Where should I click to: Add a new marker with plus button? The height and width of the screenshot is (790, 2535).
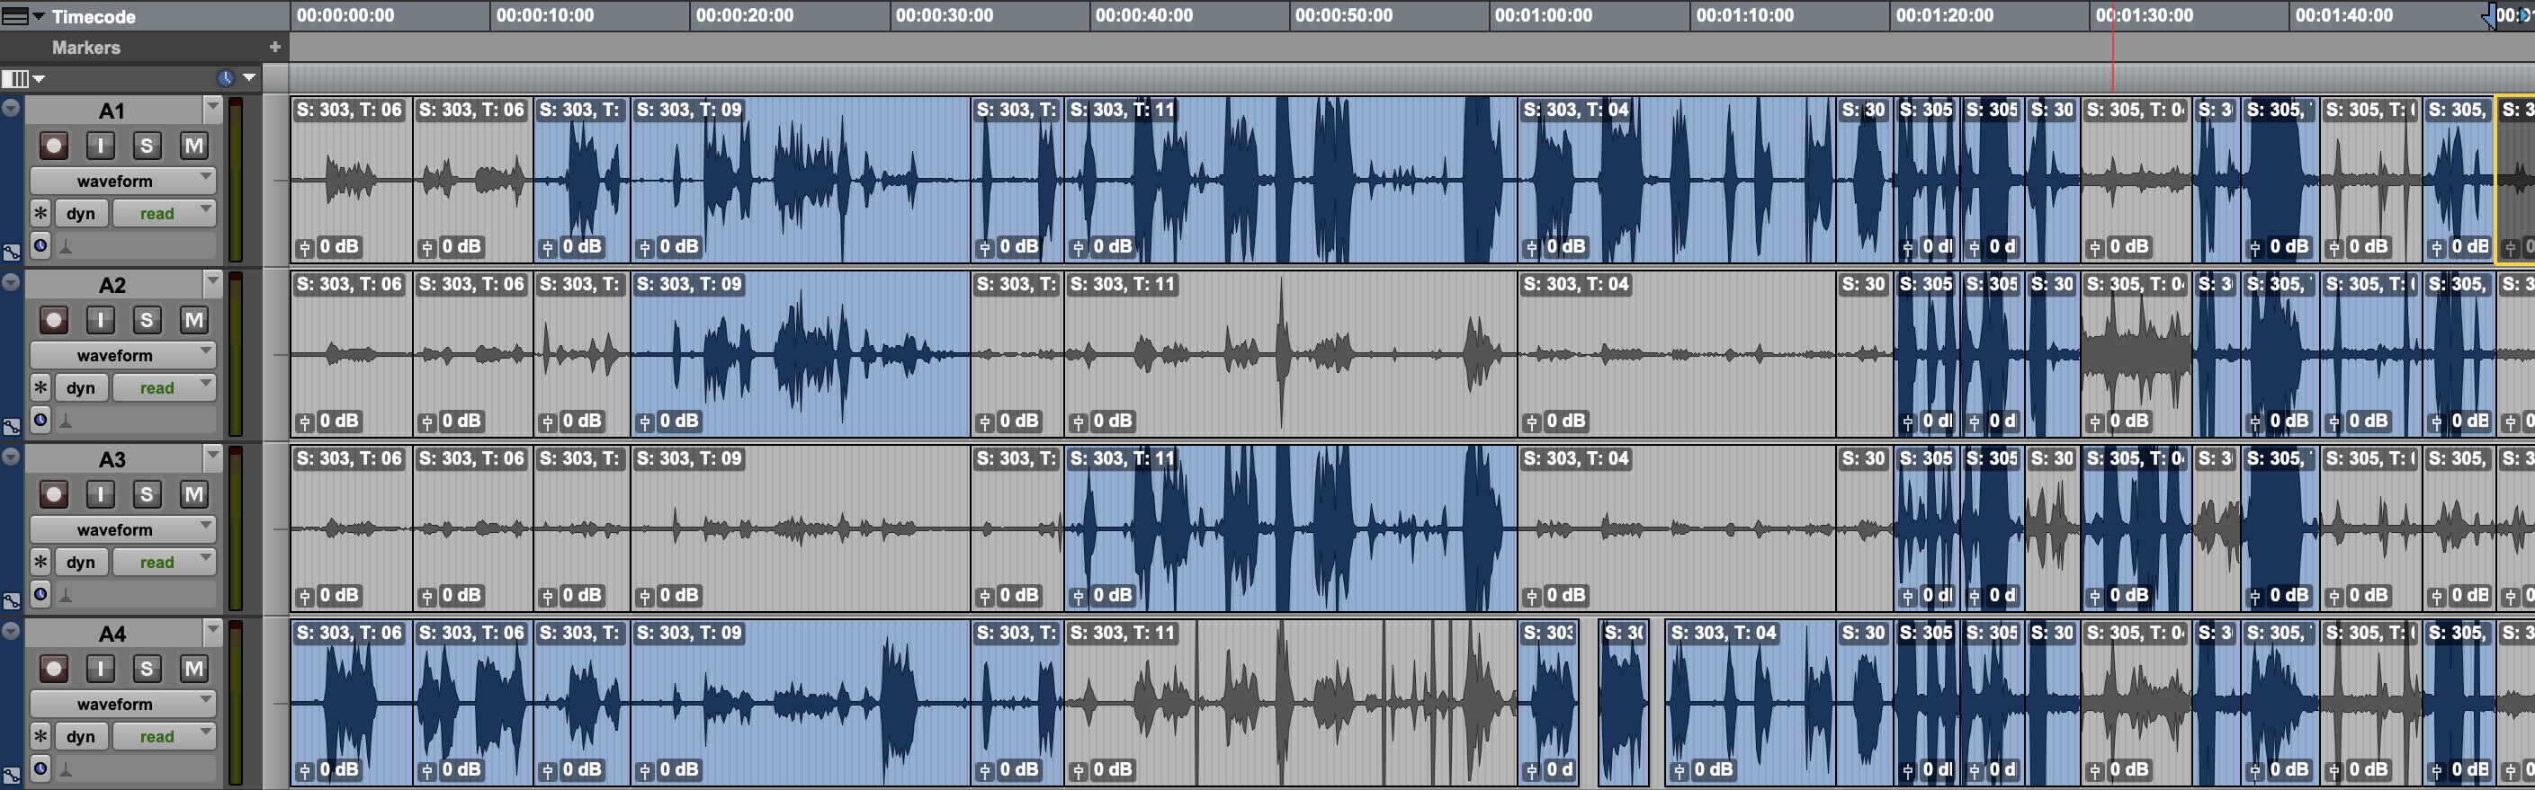(x=274, y=46)
